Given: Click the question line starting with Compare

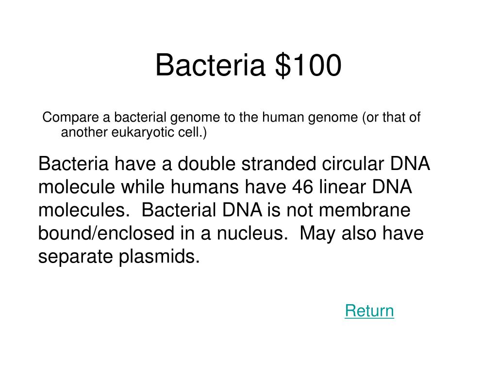Looking at the screenshot, I should pyautogui.click(x=232, y=117).
